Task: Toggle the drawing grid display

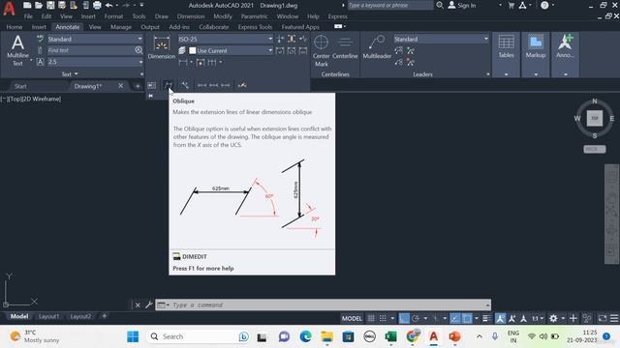Action: (x=371, y=318)
